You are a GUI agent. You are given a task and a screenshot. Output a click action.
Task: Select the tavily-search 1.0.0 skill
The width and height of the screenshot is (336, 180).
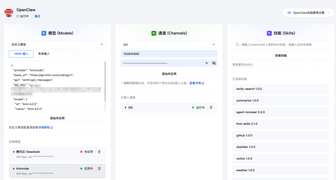pos(281,89)
